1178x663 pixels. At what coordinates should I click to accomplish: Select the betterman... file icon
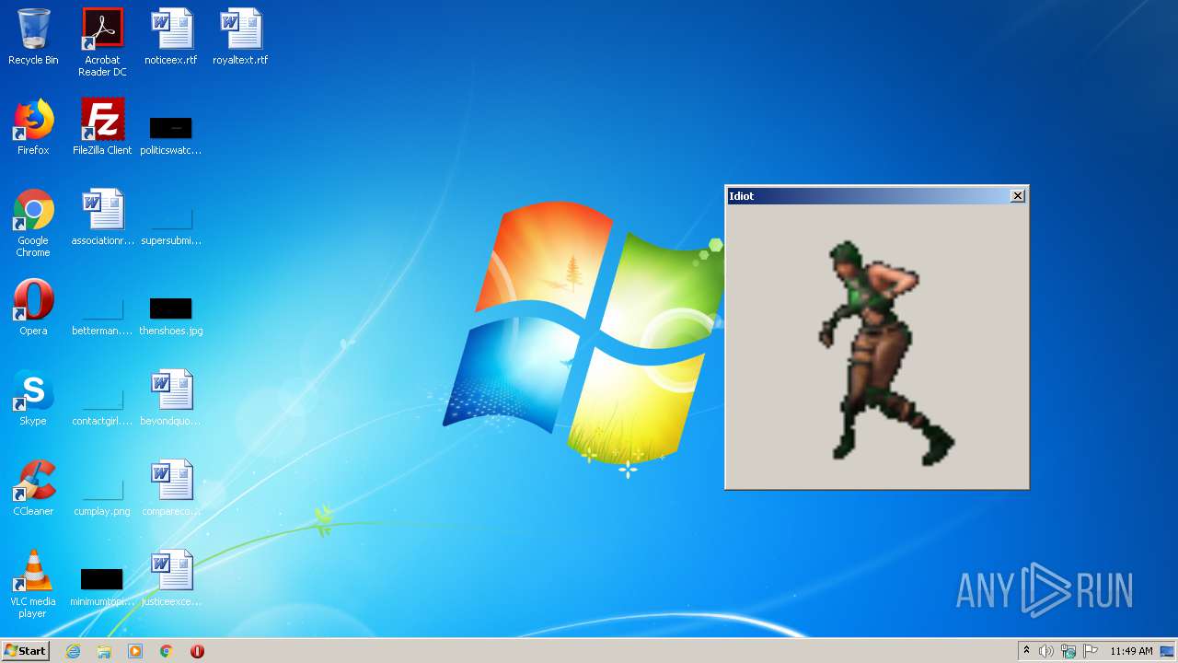pos(102,315)
